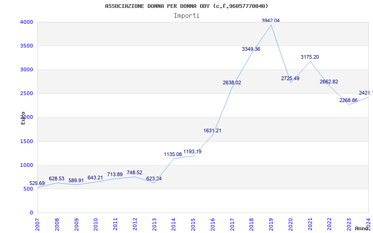Select the 2010 x-axis year label
The height and width of the screenshot is (233, 373).
click(96, 225)
